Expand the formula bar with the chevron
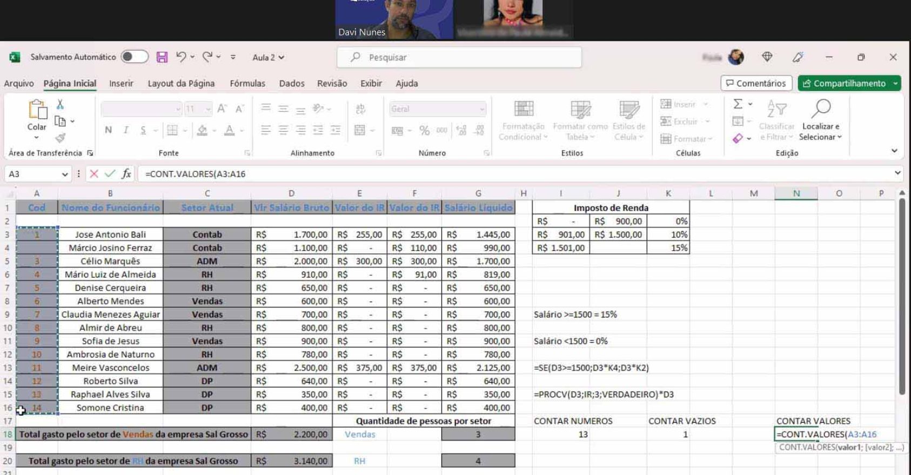 click(x=897, y=173)
